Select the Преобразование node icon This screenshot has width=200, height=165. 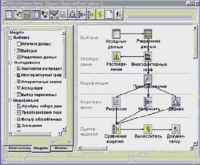148,79
